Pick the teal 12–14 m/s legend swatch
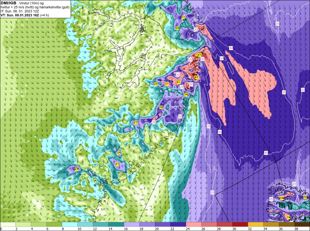310x231 pixels. point(101,225)
